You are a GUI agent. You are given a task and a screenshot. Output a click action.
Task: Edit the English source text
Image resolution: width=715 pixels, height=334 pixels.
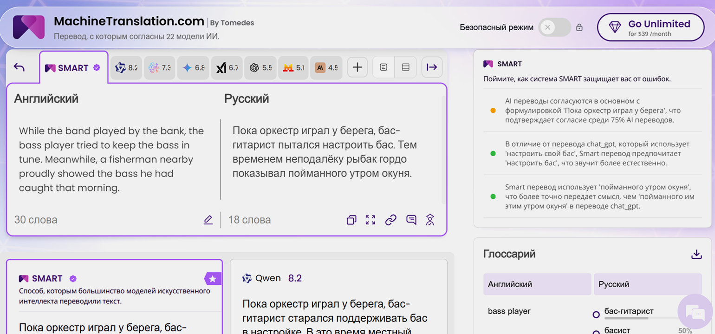pyautogui.click(x=208, y=220)
